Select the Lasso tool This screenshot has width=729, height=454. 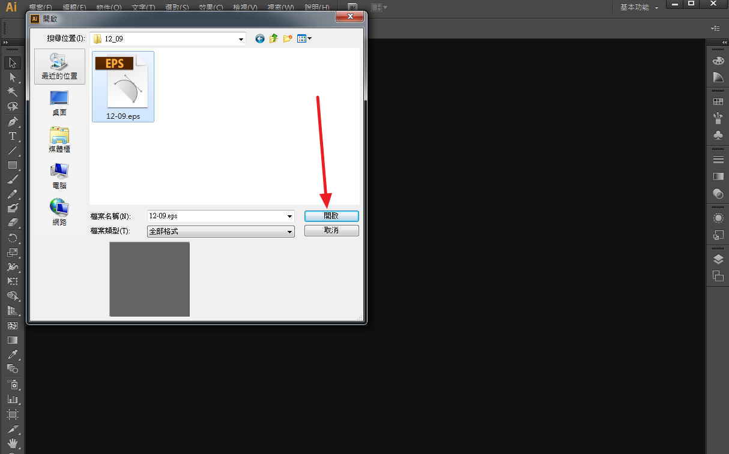[x=12, y=107]
